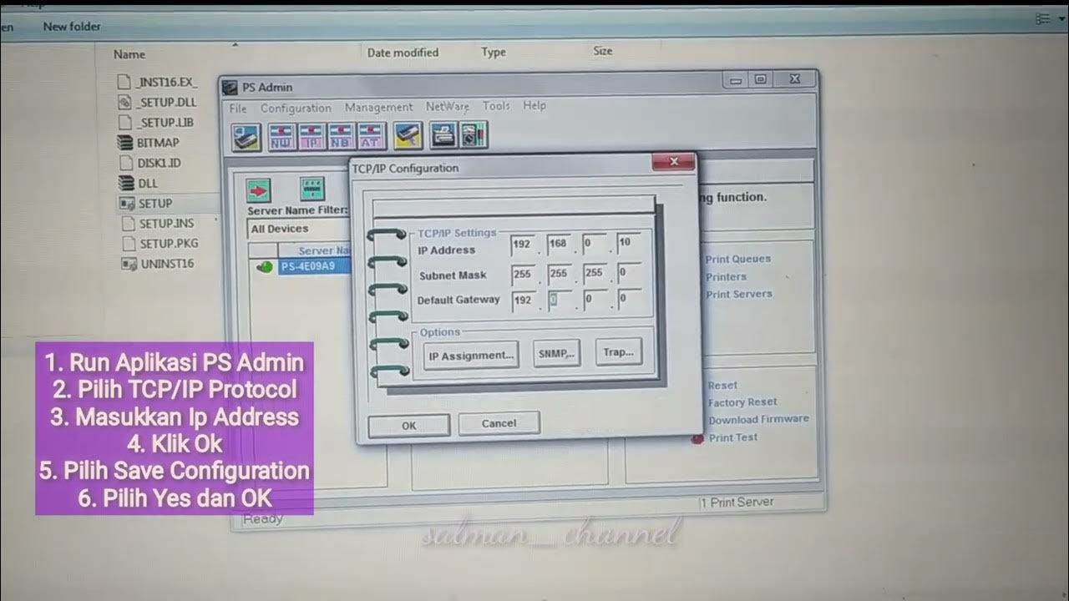Click the yellow save configuration toolbar icon
Image resolution: width=1069 pixels, height=601 pixels.
pyautogui.click(x=408, y=136)
